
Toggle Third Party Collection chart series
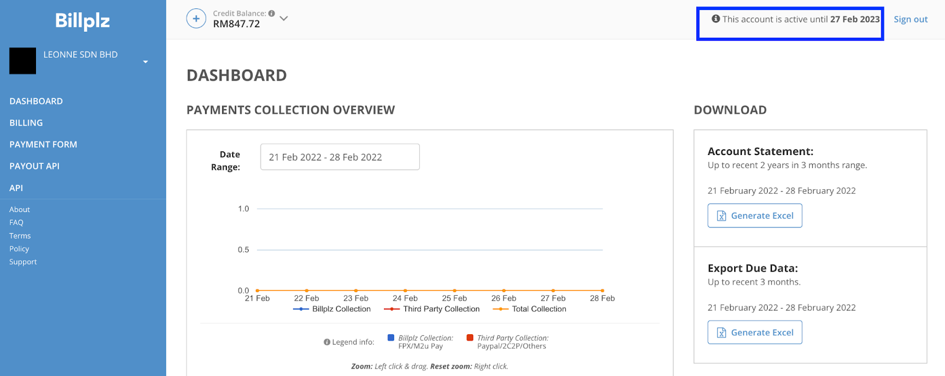[x=432, y=309]
